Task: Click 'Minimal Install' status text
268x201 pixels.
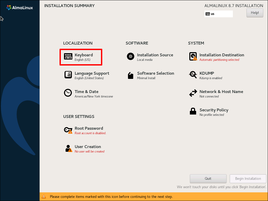Action: (x=146, y=78)
